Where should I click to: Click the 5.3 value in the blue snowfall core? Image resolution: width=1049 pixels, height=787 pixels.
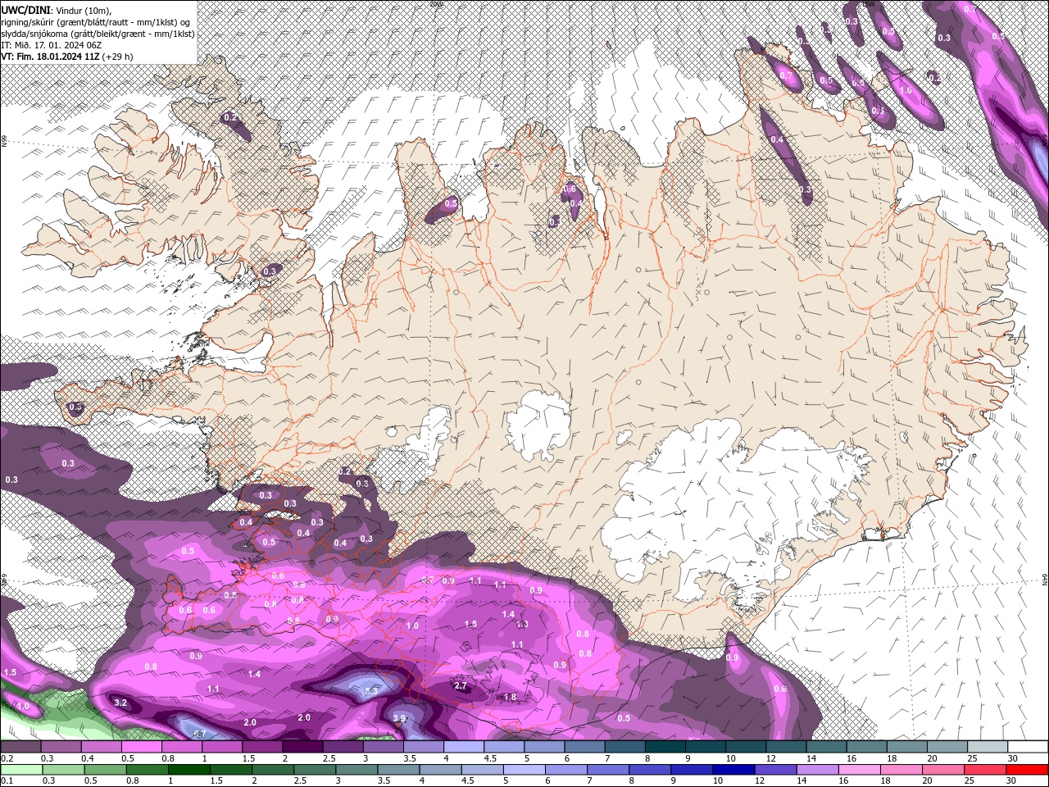pos(371,691)
